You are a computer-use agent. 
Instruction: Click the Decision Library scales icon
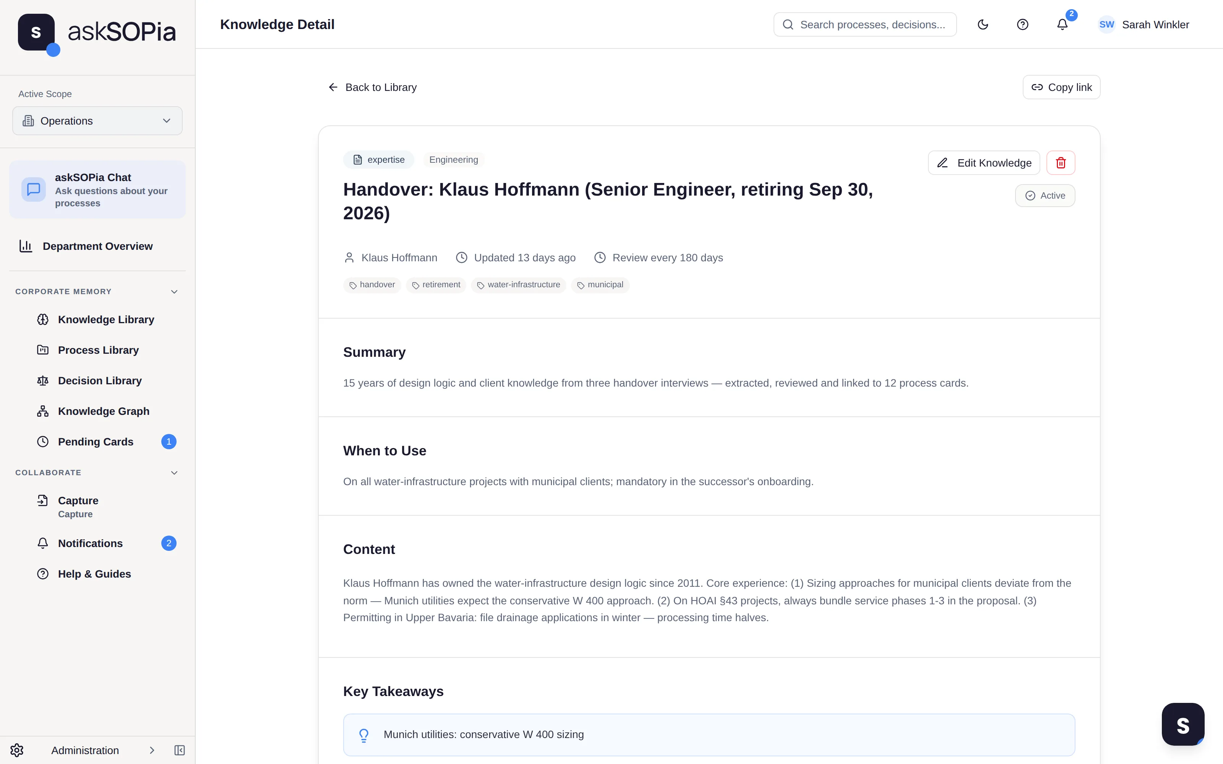coord(43,380)
